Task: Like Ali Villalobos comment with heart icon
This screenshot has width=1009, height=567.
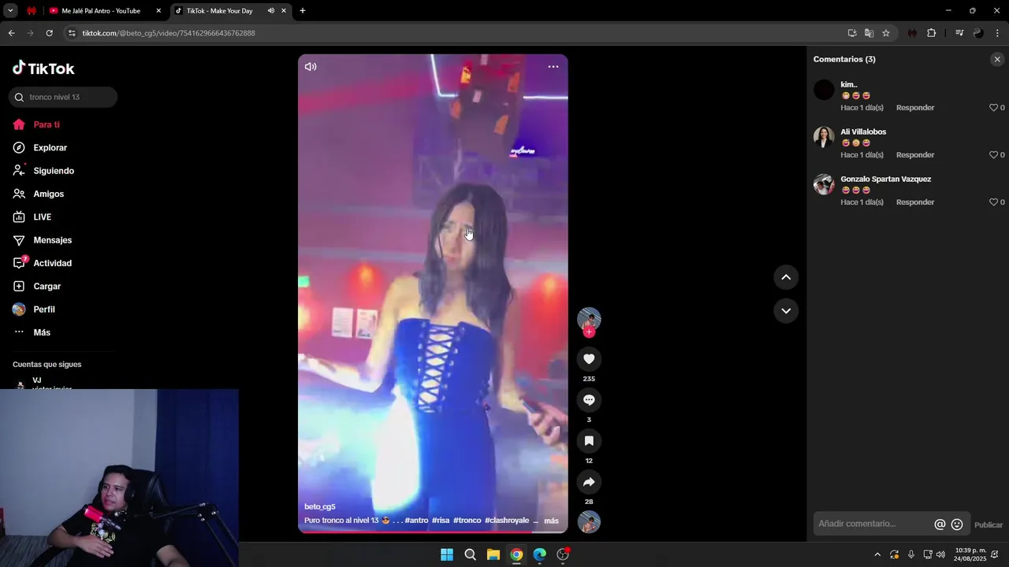Action: coord(993,155)
